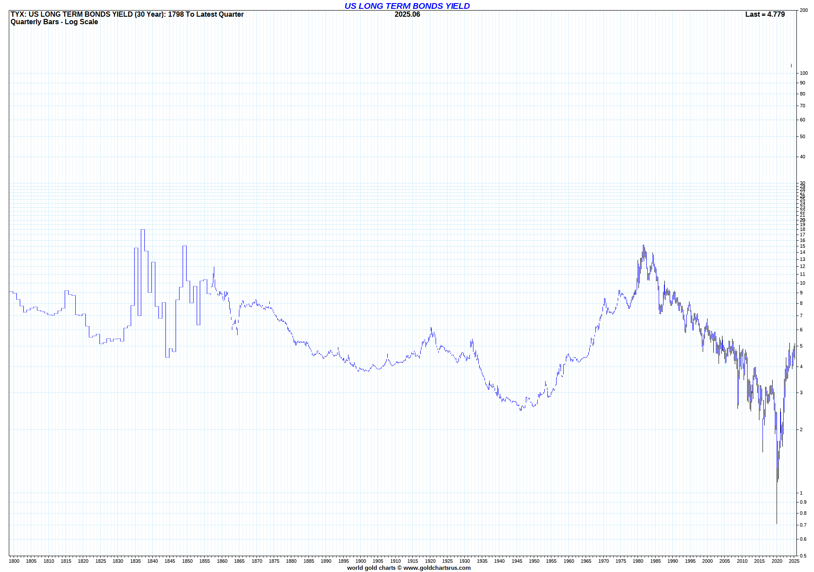This screenshot has height=572, width=814.
Task: Click the 2020 year label on x-axis
Action: point(777,561)
